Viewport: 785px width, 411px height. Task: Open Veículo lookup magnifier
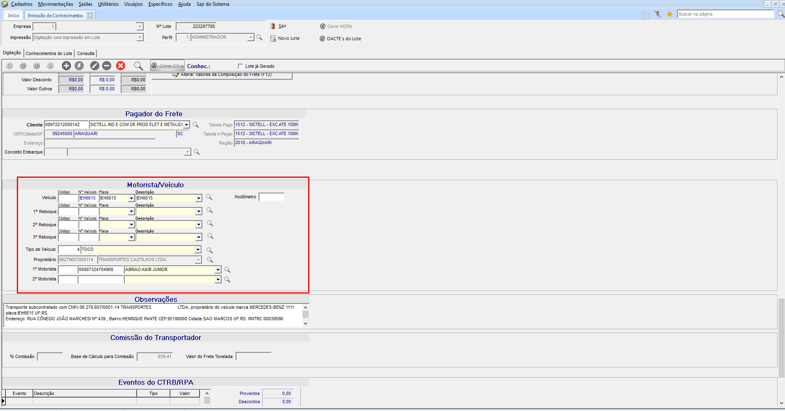coord(209,197)
